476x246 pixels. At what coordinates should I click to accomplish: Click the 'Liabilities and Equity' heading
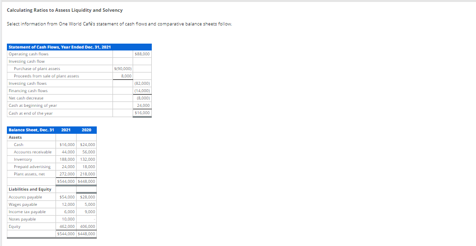(30, 189)
